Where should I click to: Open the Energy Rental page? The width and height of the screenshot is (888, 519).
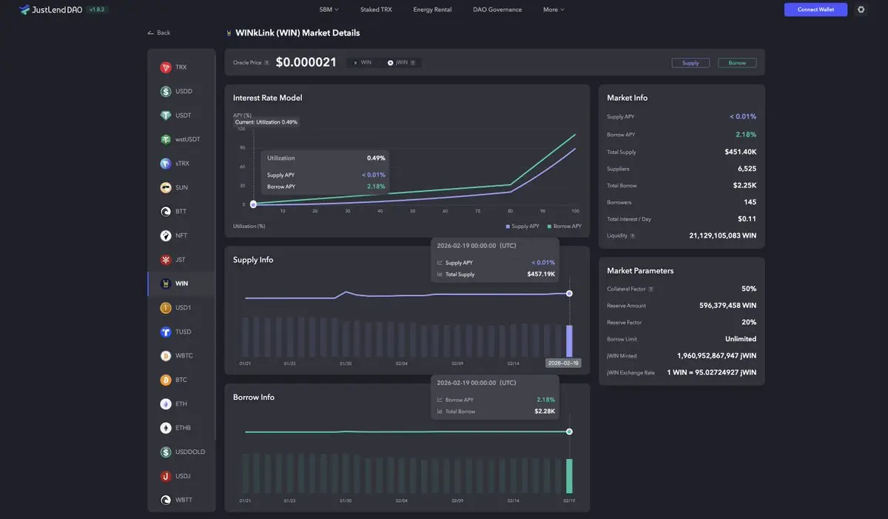coord(432,10)
